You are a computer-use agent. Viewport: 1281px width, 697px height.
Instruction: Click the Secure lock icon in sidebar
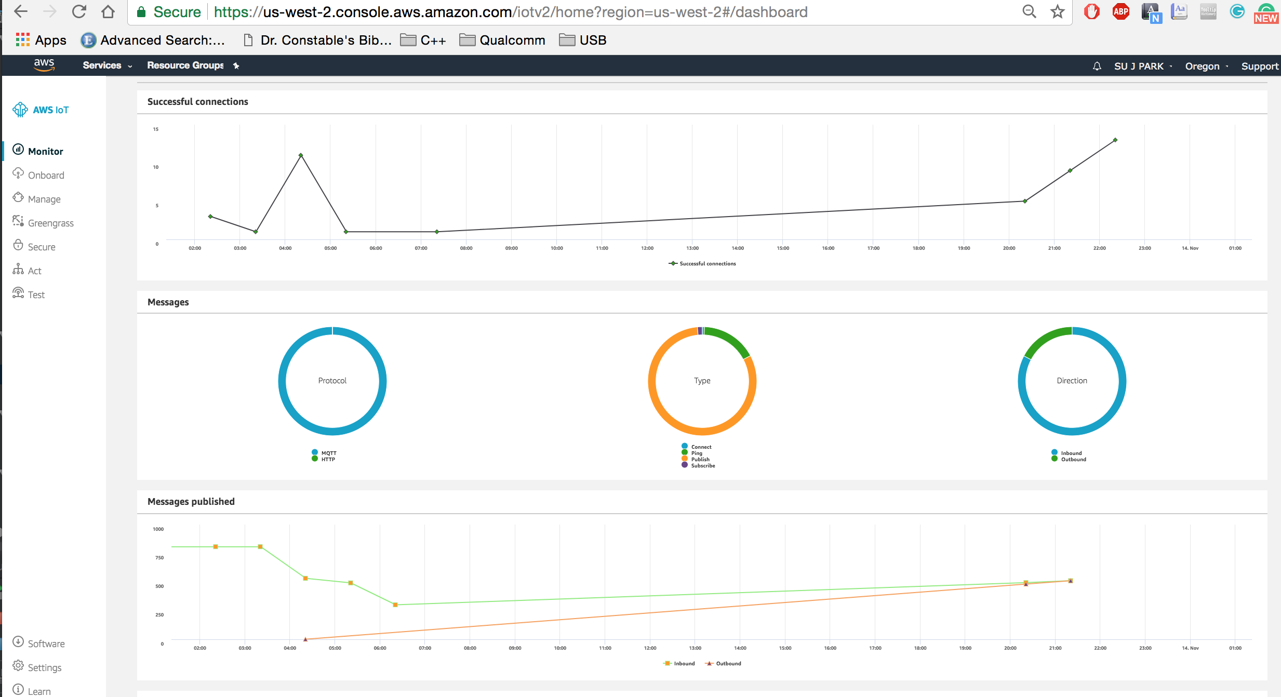[x=18, y=245]
